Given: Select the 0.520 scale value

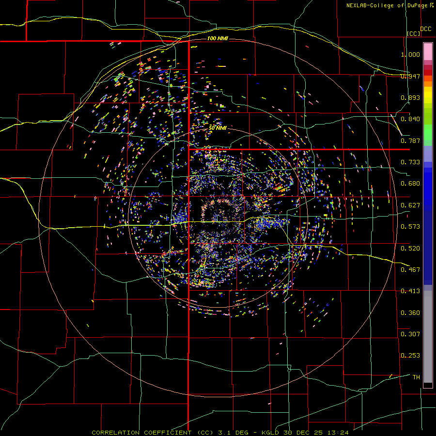Looking at the screenshot, I should pos(410,249).
